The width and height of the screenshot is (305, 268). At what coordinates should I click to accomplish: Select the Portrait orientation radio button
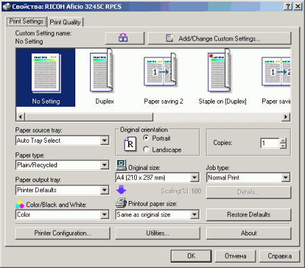click(x=146, y=138)
